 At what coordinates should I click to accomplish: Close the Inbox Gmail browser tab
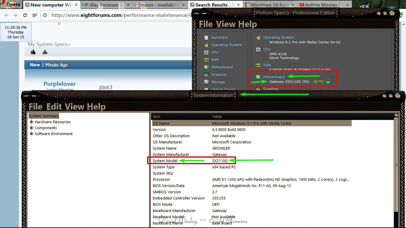[x=183, y=5]
